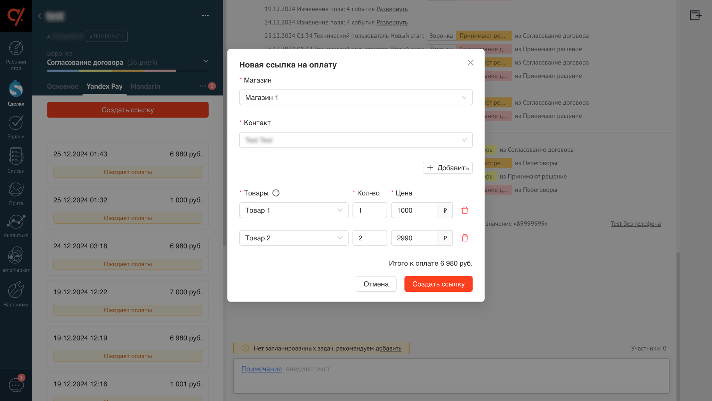Delete the Товар 1 row with trash icon
This screenshot has height=401, width=712.
pyautogui.click(x=464, y=210)
